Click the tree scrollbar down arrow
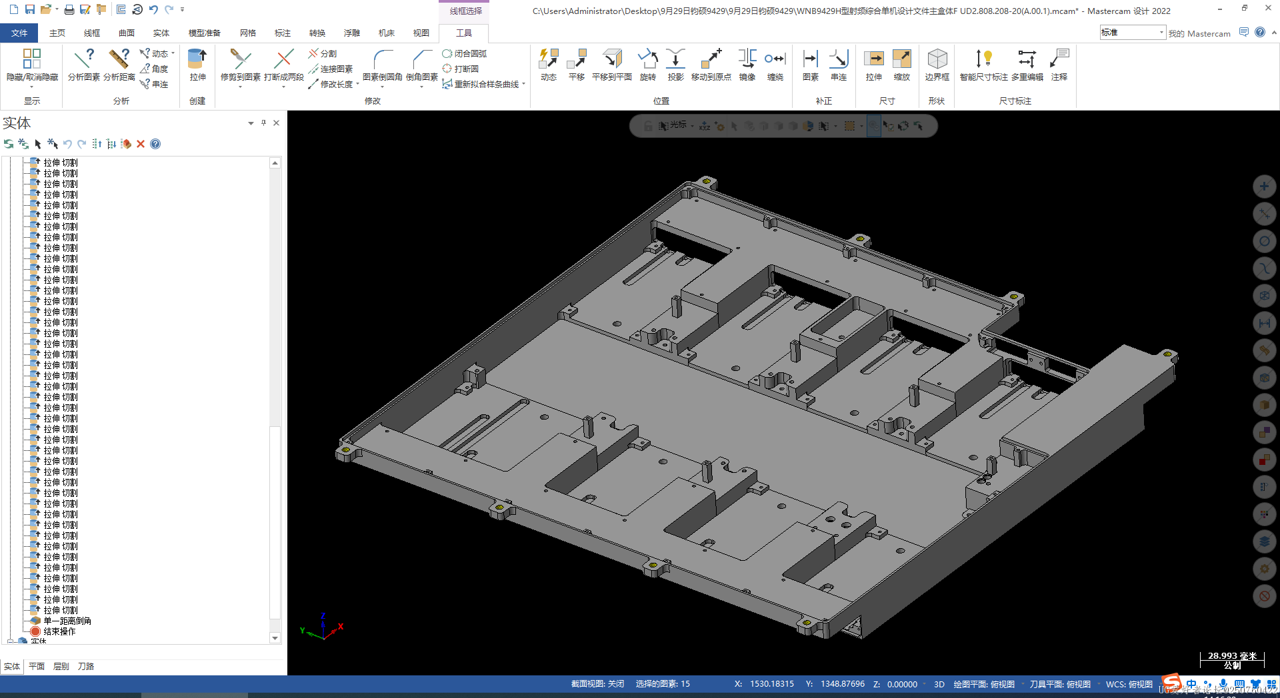The height and width of the screenshot is (698, 1280). point(275,638)
